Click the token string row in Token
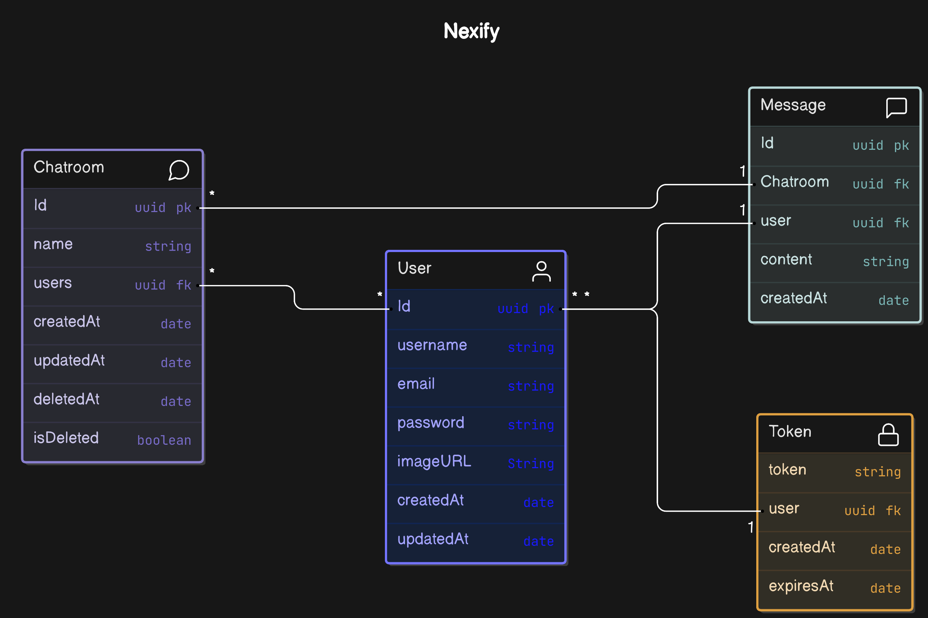Image resolution: width=928 pixels, height=618 pixels. tap(834, 470)
